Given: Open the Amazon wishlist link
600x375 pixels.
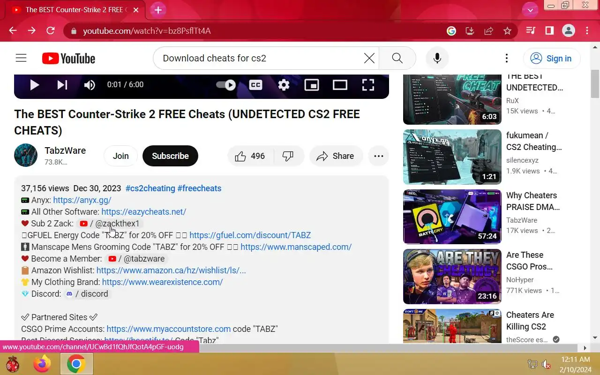Looking at the screenshot, I should pos(171,270).
